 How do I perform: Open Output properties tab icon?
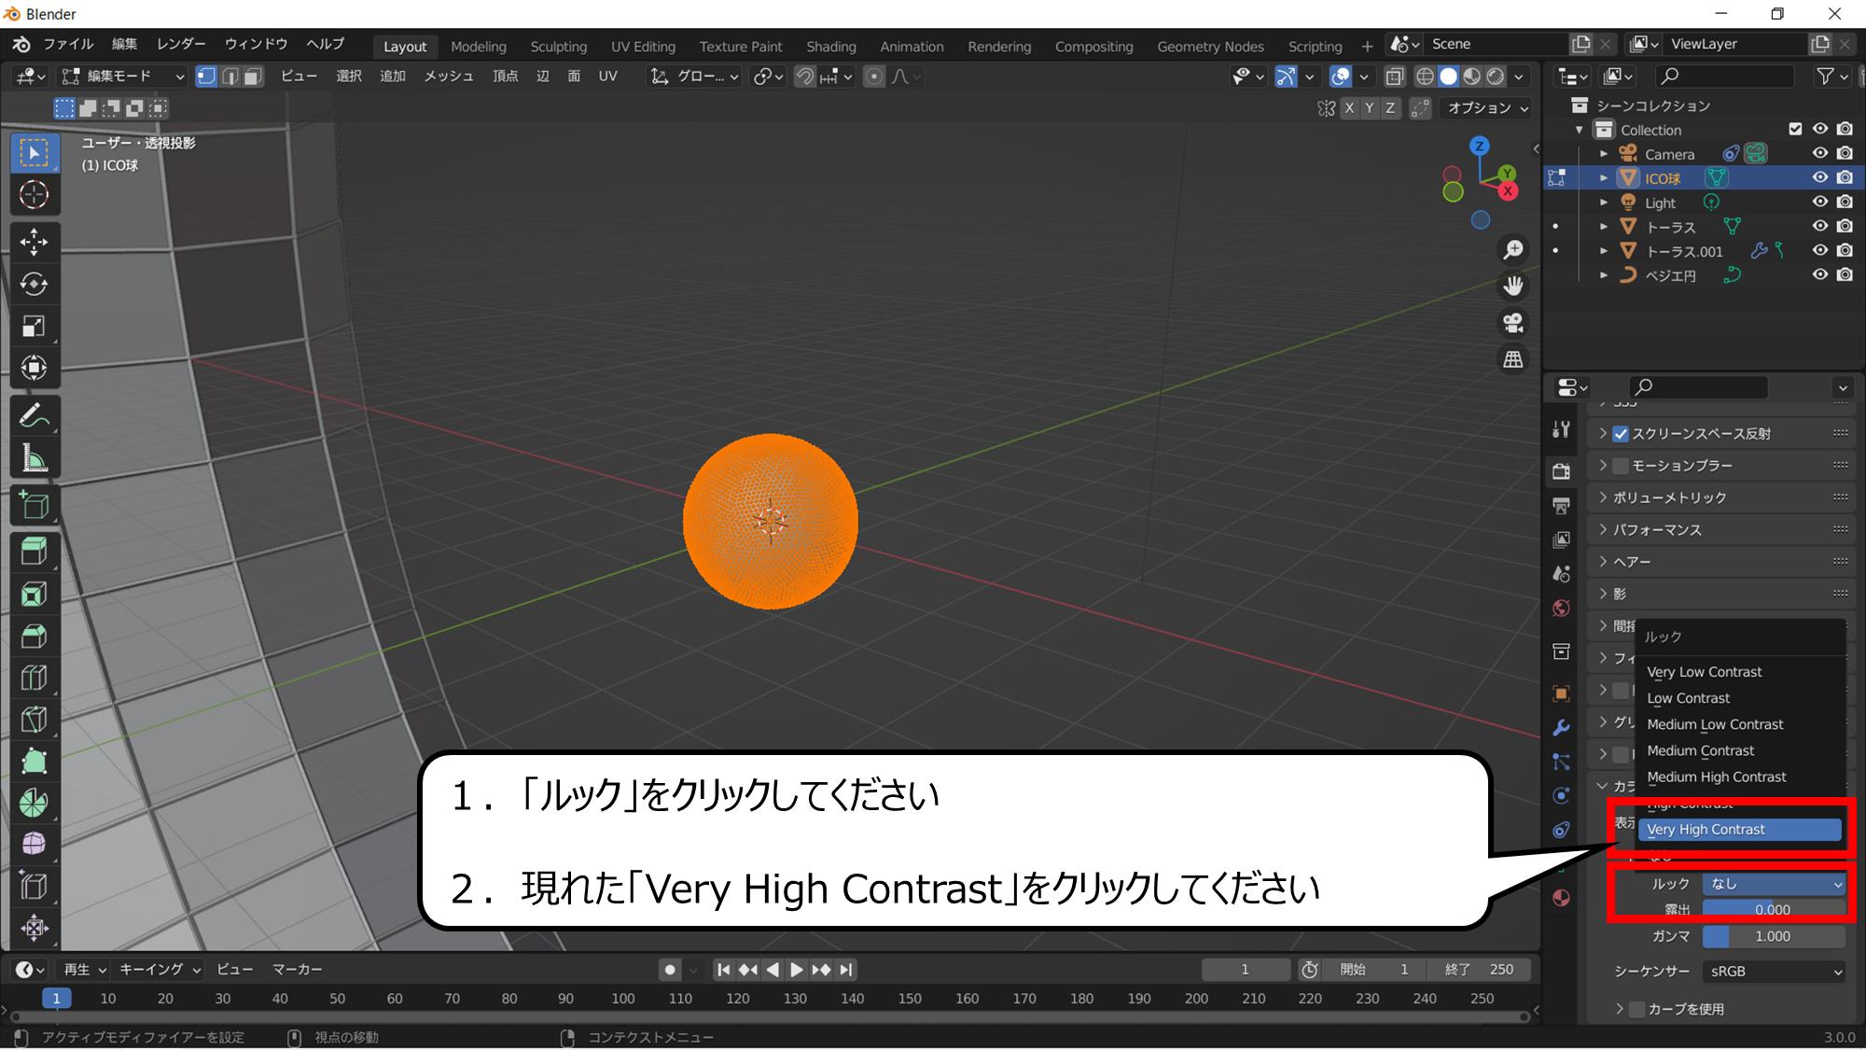[x=1561, y=506]
